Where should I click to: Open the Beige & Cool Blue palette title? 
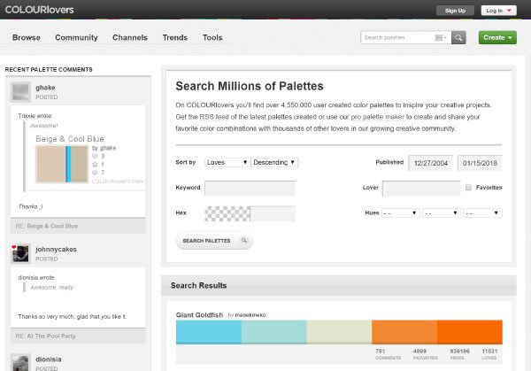click(x=70, y=139)
